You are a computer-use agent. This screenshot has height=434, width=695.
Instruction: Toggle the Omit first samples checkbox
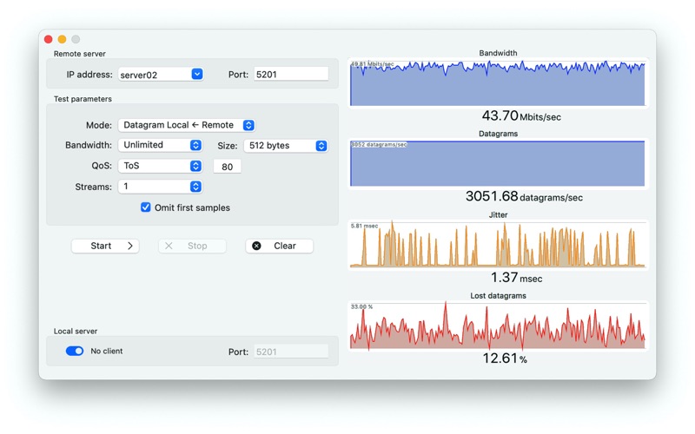(145, 207)
